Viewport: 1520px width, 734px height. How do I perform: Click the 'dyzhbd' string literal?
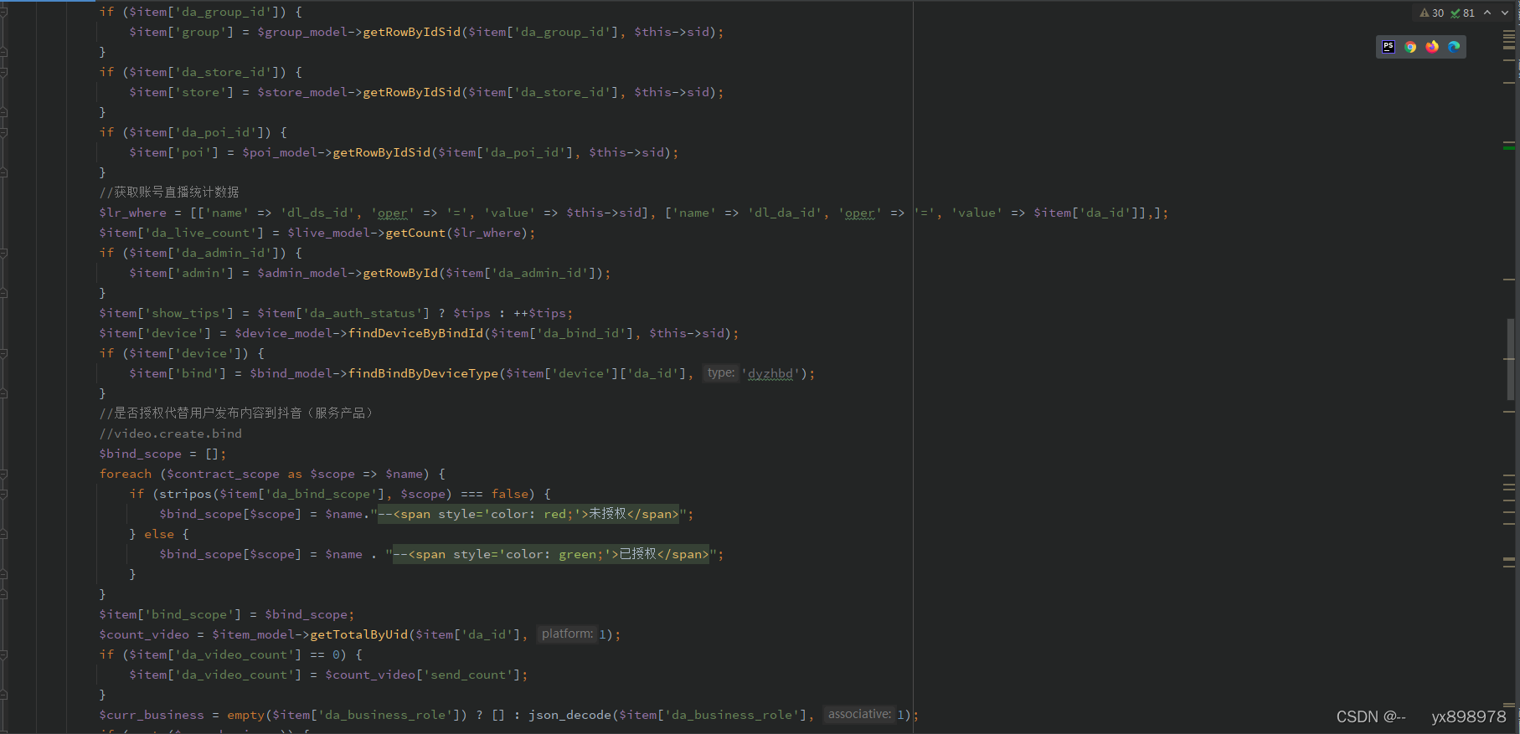(x=770, y=374)
